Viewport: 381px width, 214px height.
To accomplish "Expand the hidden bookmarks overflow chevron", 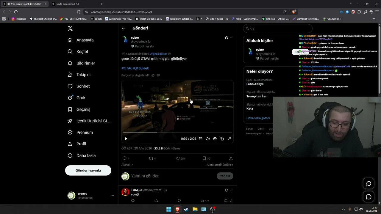I will coord(374,19).
